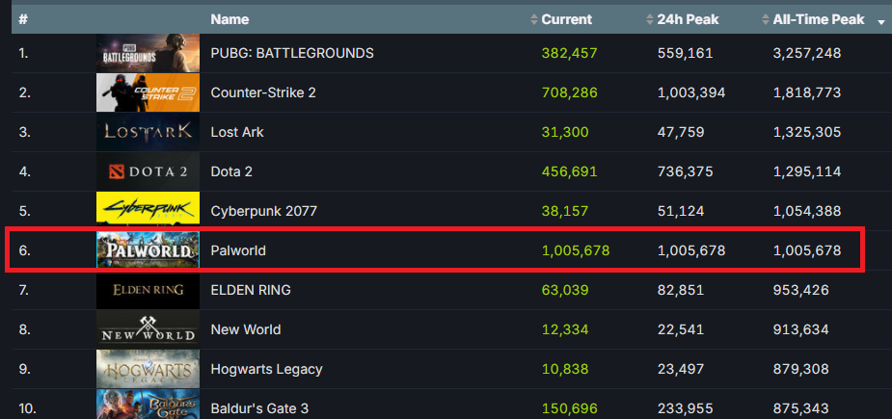This screenshot has height=419, width=892.
Task: Click the ELDEN RING title link
Action: pyautogui.click(x=251, y=290)
